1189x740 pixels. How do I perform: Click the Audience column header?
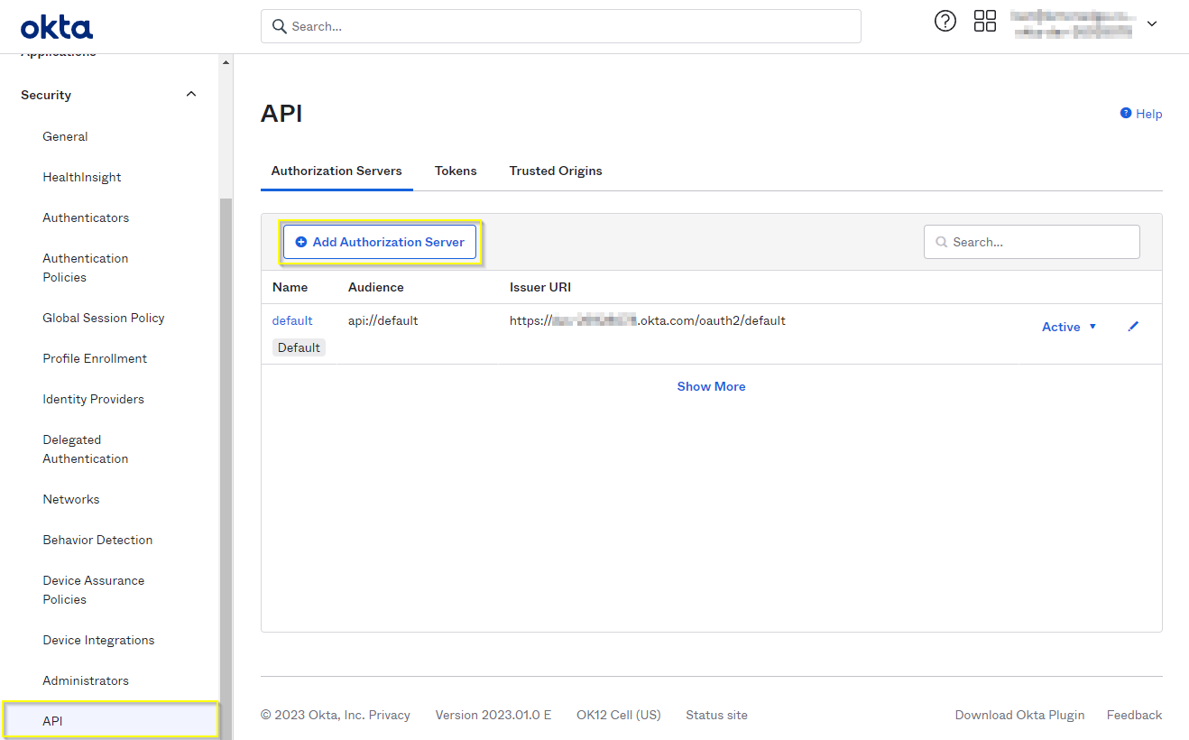click(x=376, y=287)
